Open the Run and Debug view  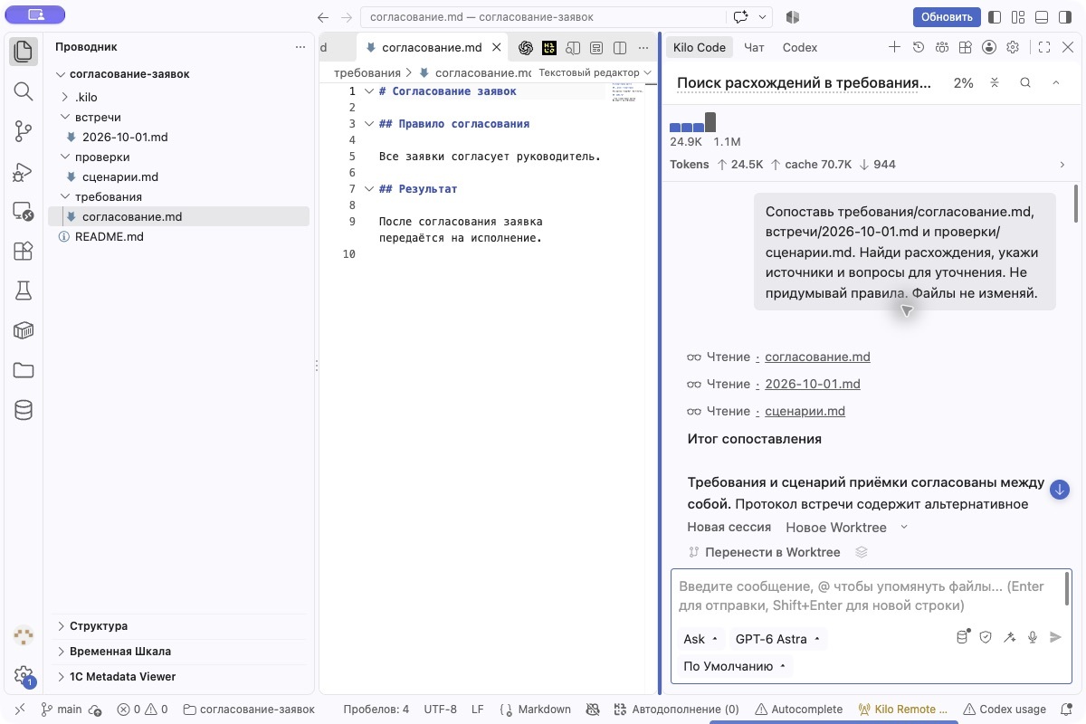pos(24,171)
